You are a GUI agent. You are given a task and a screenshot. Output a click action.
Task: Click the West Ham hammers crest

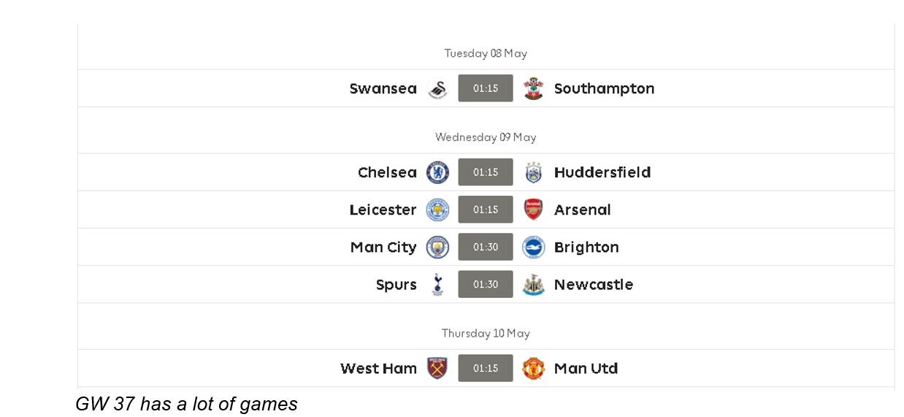(x=437, y=368)
